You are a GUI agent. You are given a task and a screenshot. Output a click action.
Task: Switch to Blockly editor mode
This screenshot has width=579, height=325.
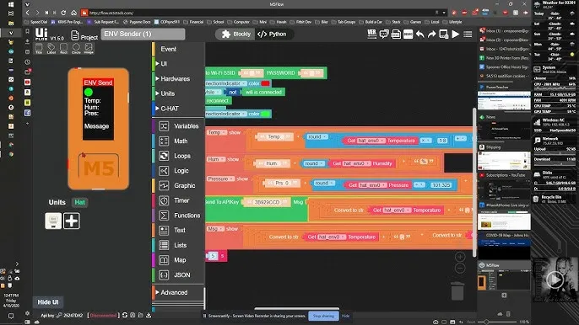point(236,35)
